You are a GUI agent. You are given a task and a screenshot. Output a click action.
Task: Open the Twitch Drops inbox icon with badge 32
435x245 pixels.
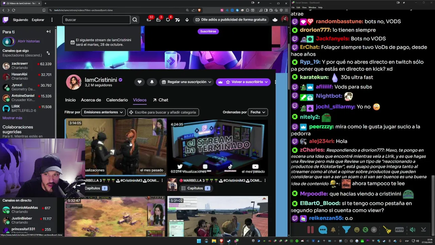[x=149, y=20]
